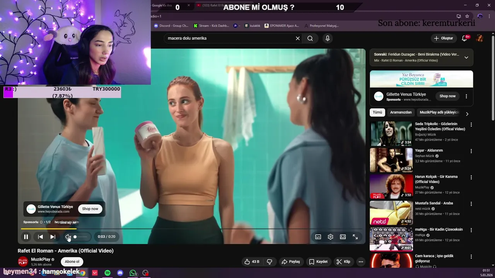This screenshot has width=495, height=278.
Task: Open Yaşar - Aldanırım video title
Action: pos(429,151)
